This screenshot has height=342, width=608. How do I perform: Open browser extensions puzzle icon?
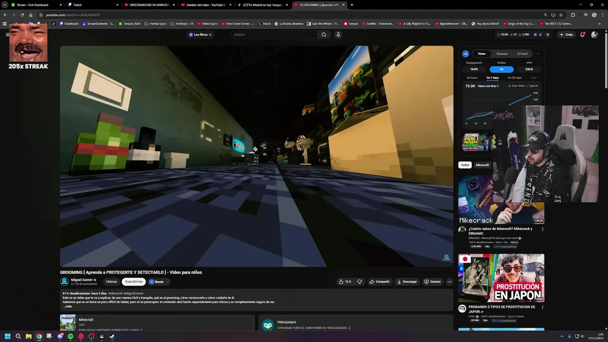click(x=572, y=15)
